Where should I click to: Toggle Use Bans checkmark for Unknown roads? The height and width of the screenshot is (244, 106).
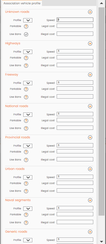tap(26, 34)
